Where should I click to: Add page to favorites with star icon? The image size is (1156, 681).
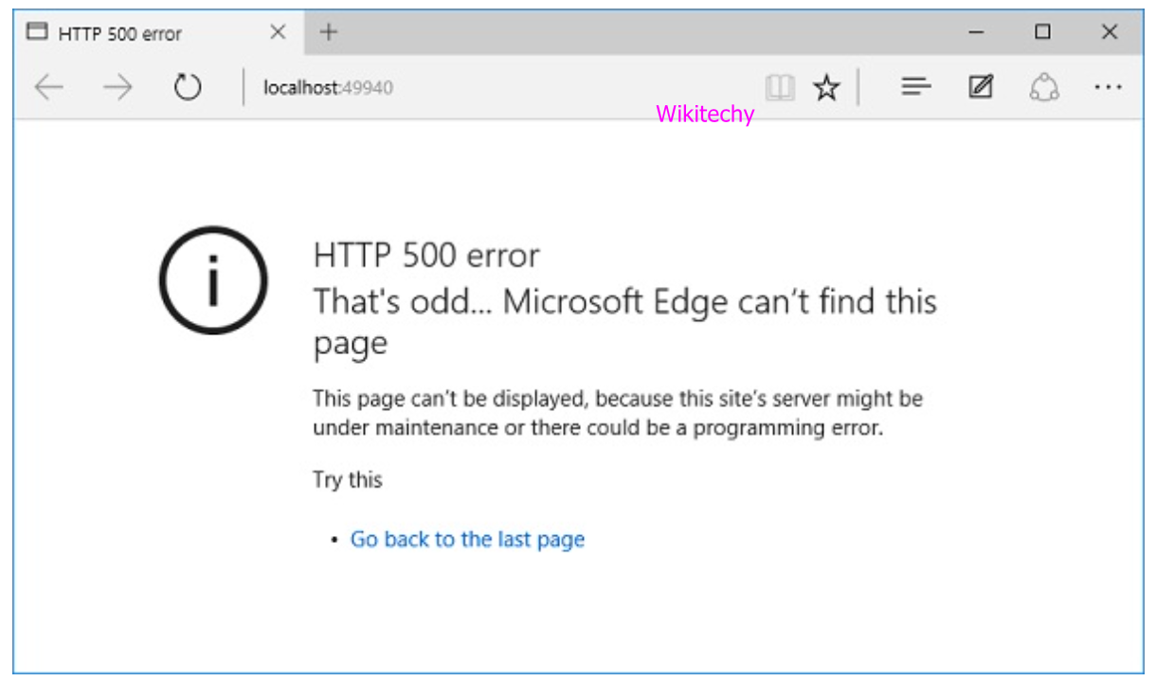coord(826,88)
